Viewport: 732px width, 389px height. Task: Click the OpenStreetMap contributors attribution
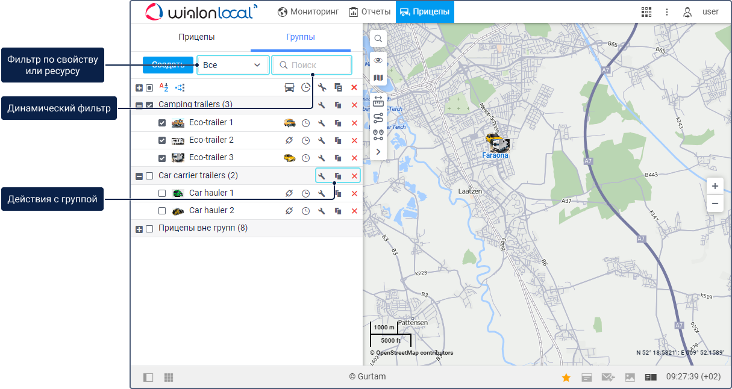coord(412,353)
